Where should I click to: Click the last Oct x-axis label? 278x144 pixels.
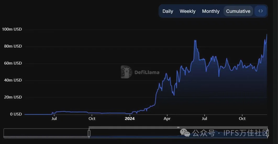[242, 119]
